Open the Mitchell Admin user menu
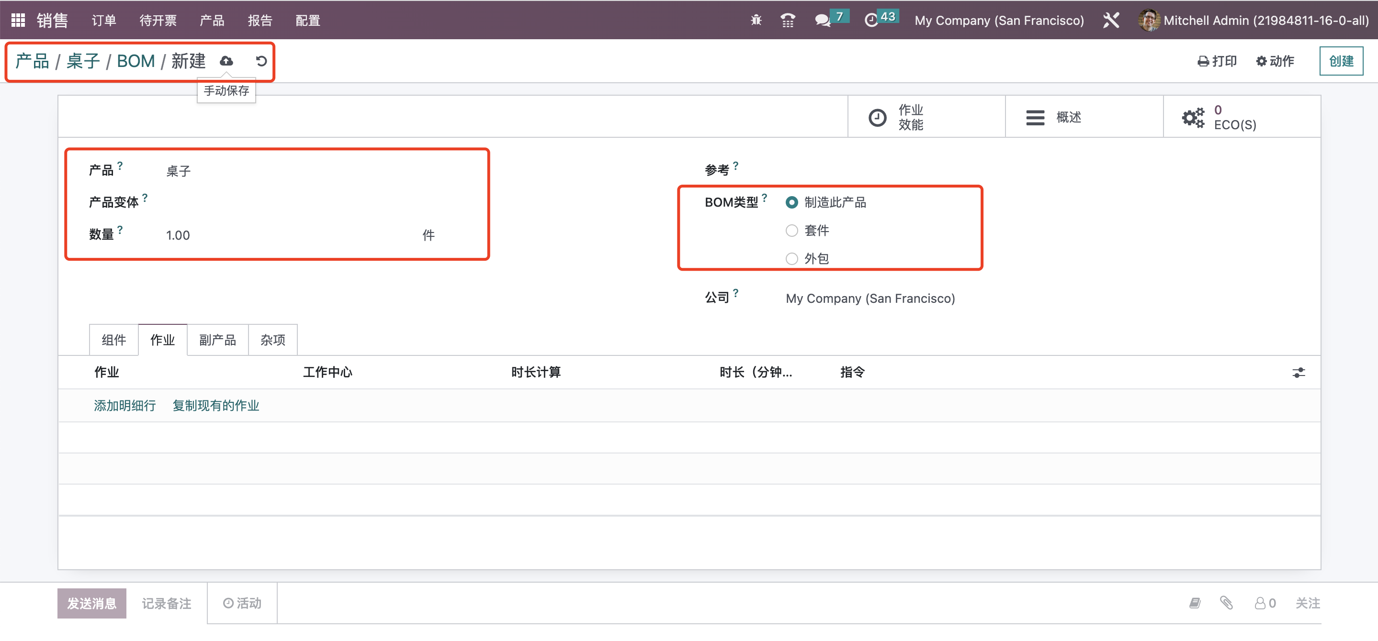Screen dimensions: 1378x641 tap(1254, 20)
